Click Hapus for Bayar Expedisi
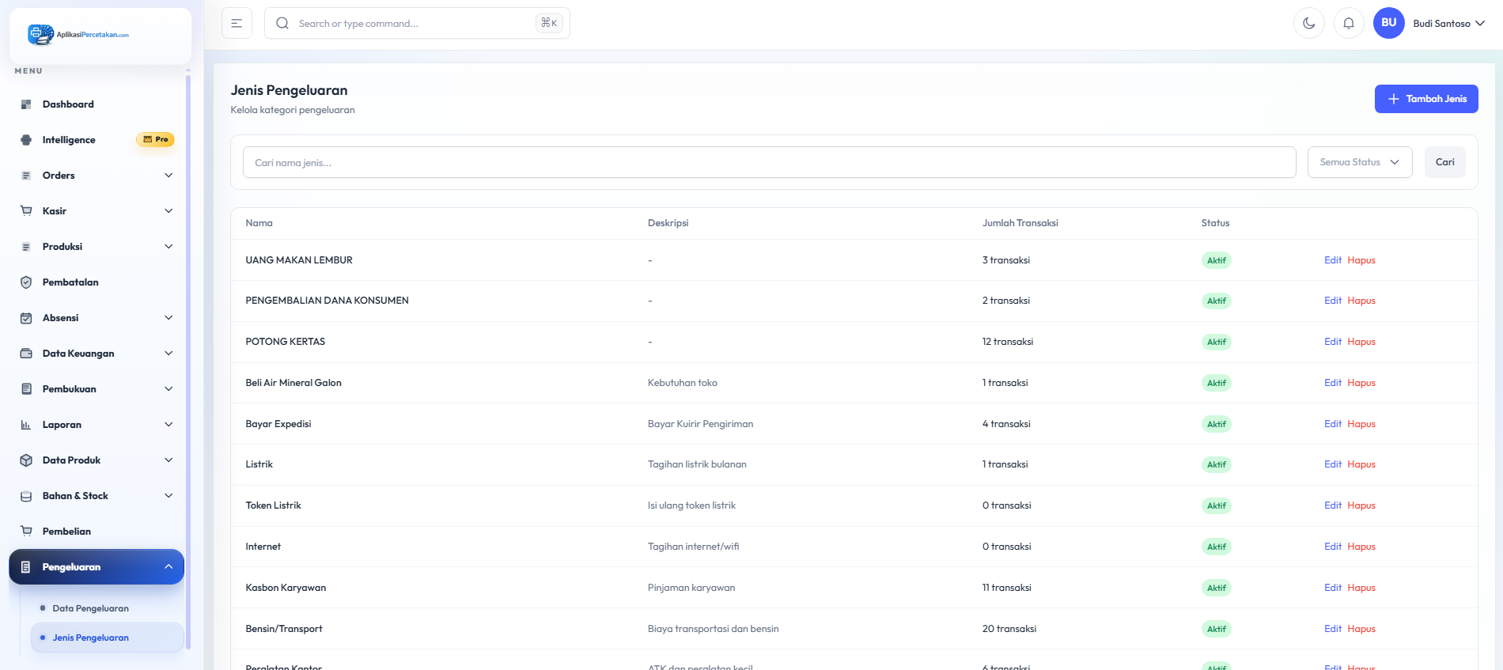The height and width of the screenshot is (670, 1503). point(1361,424)
